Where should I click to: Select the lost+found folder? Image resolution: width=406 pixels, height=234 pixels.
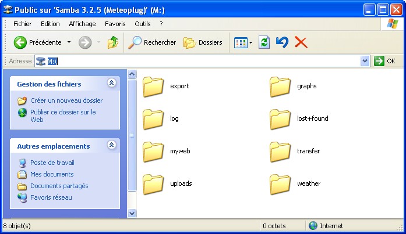[280, 118]
